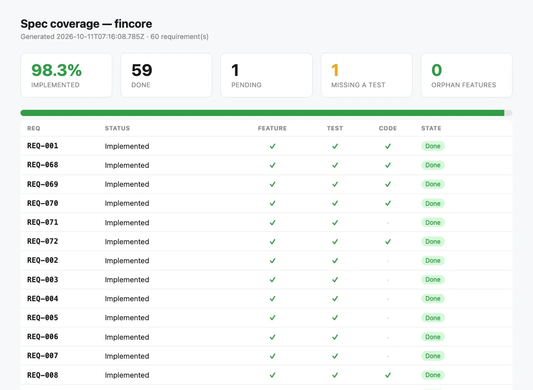This screenshot has height=390, width=533.
Task: Select the Test checkmark in the REQ-068 row
Action: (x=335, y=165)
